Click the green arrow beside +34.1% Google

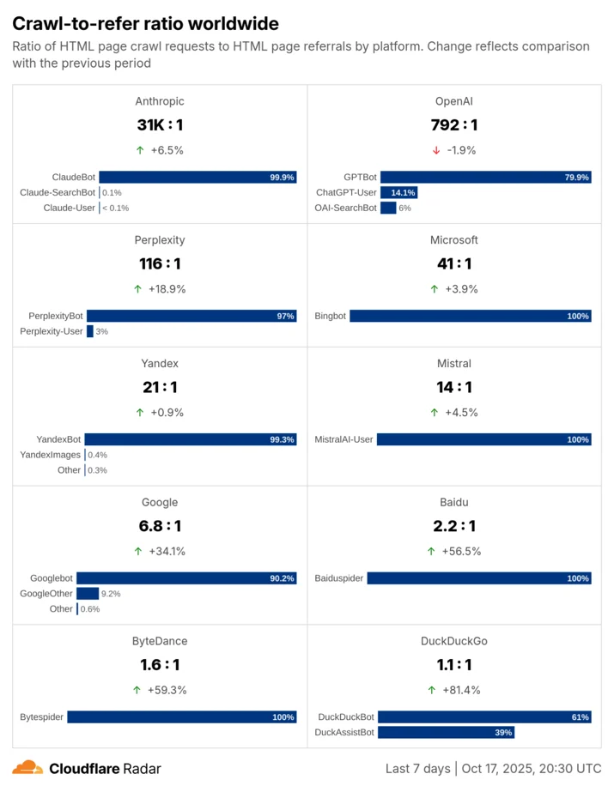click(x=138, y=552)
